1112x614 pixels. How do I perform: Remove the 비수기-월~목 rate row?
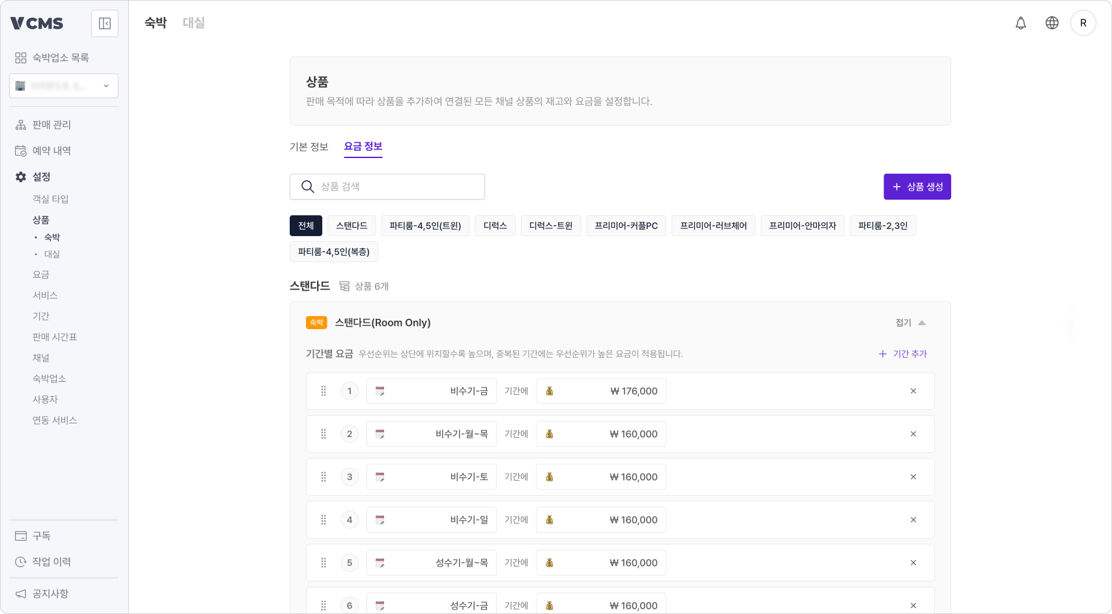913,434
